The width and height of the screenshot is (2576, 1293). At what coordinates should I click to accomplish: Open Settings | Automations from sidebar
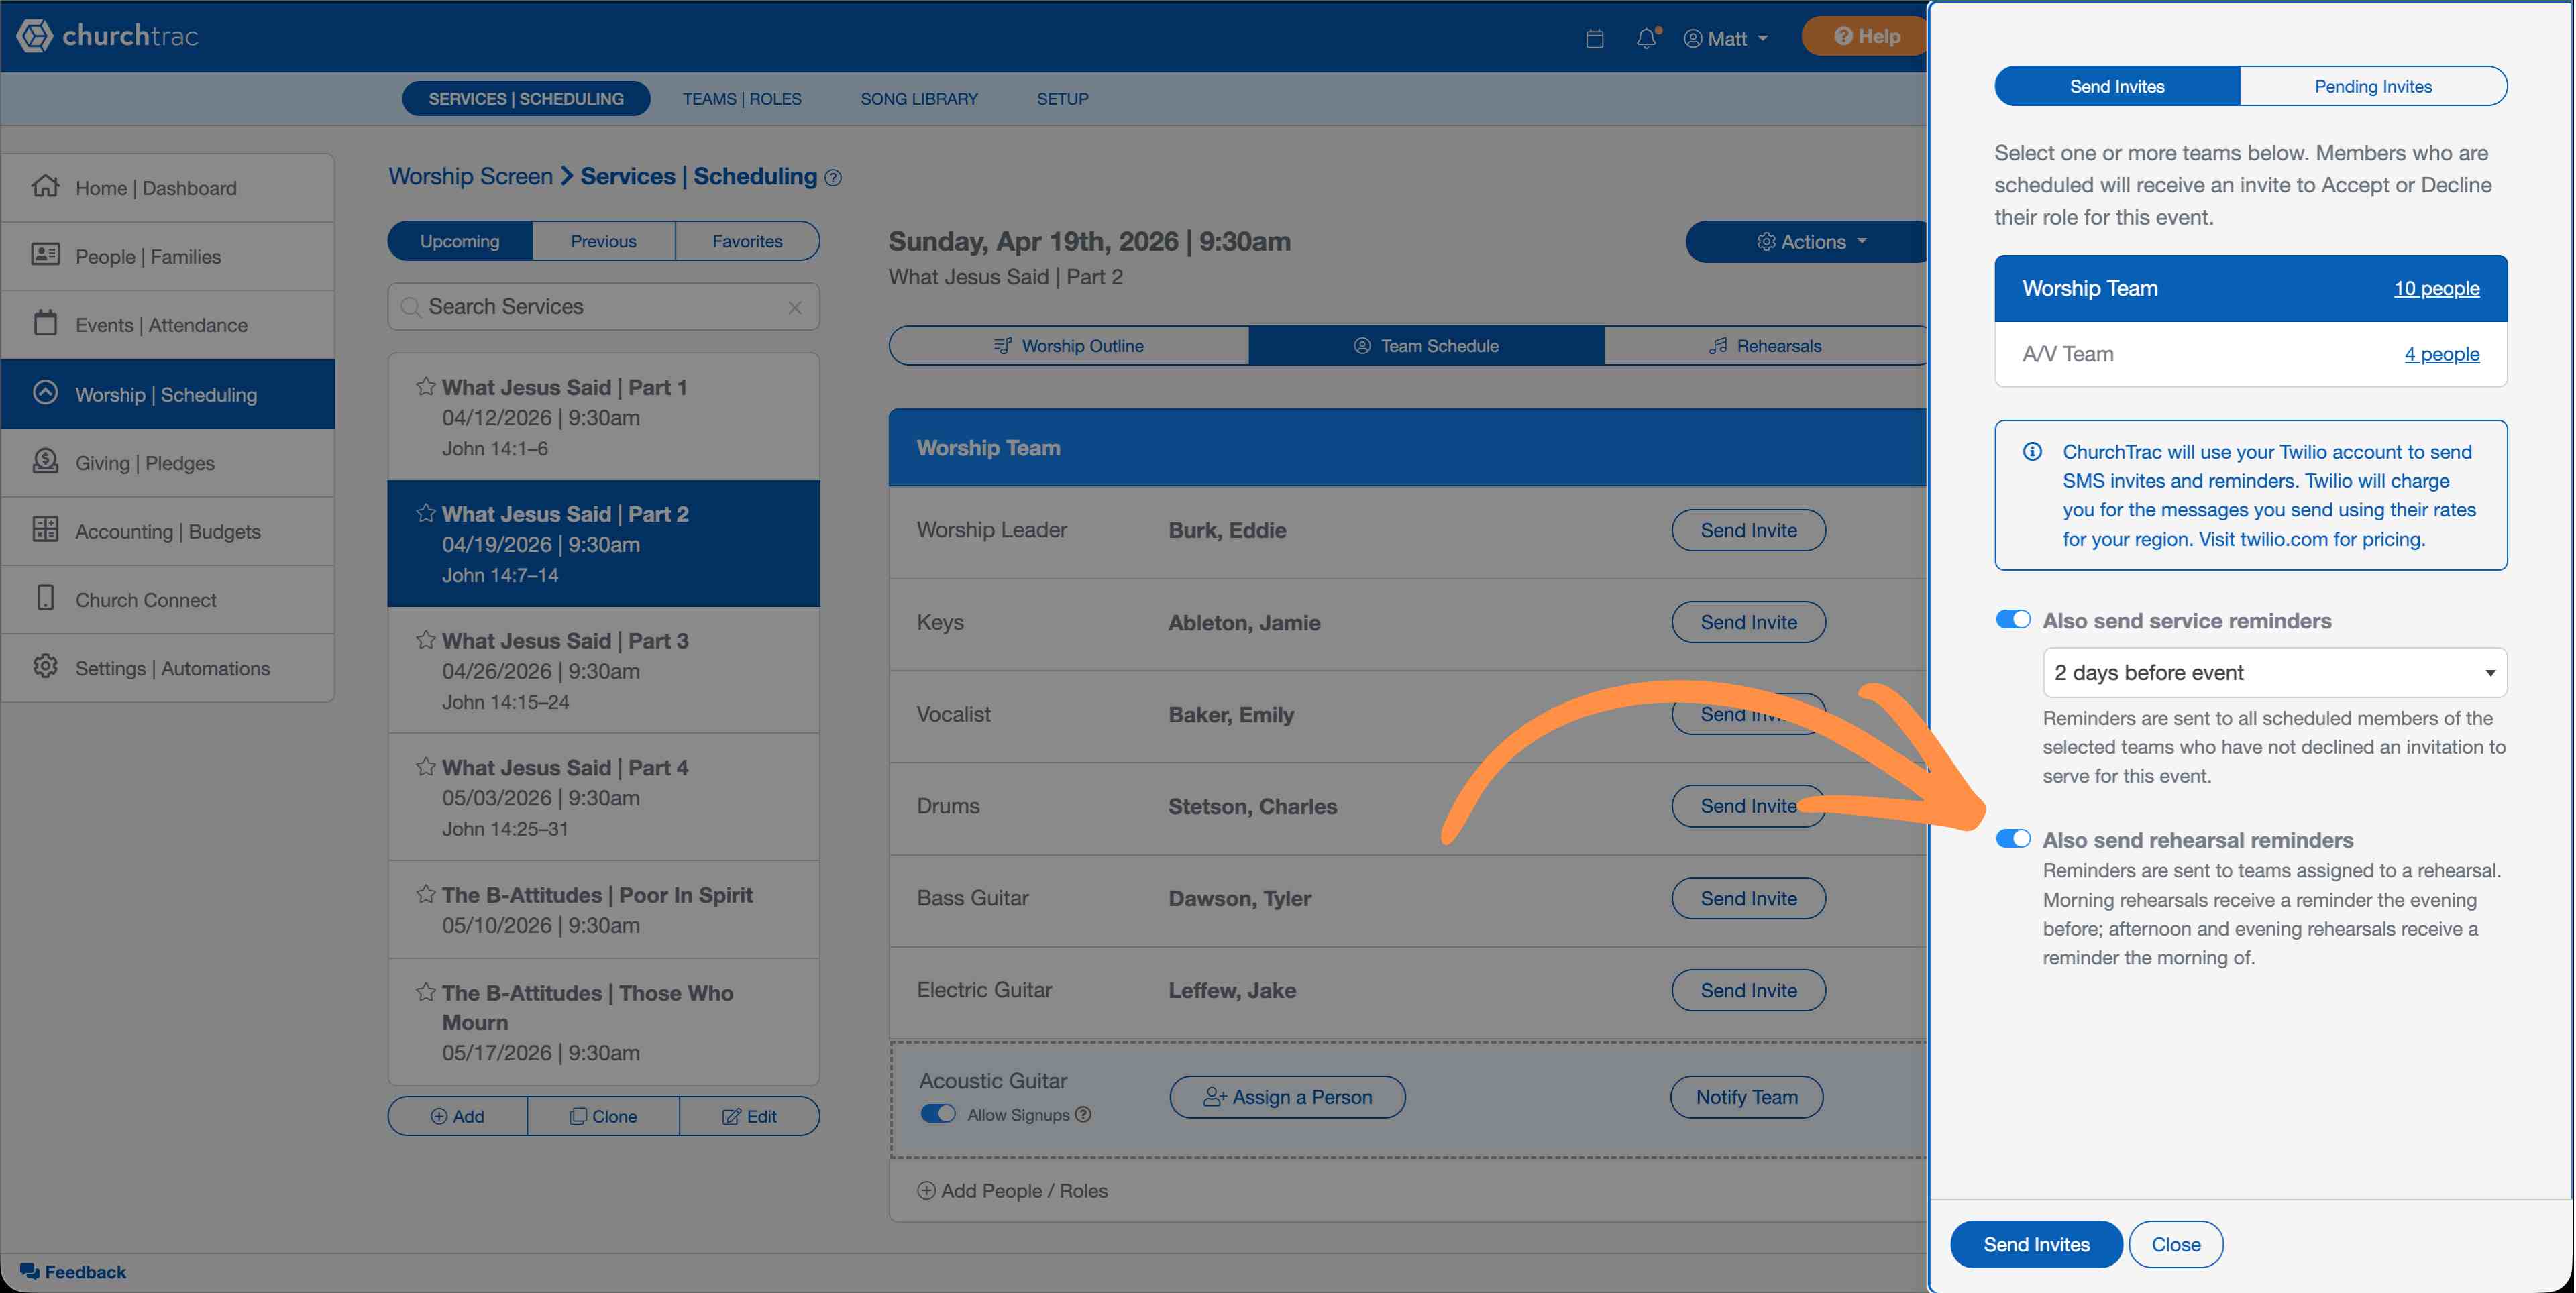172,668
